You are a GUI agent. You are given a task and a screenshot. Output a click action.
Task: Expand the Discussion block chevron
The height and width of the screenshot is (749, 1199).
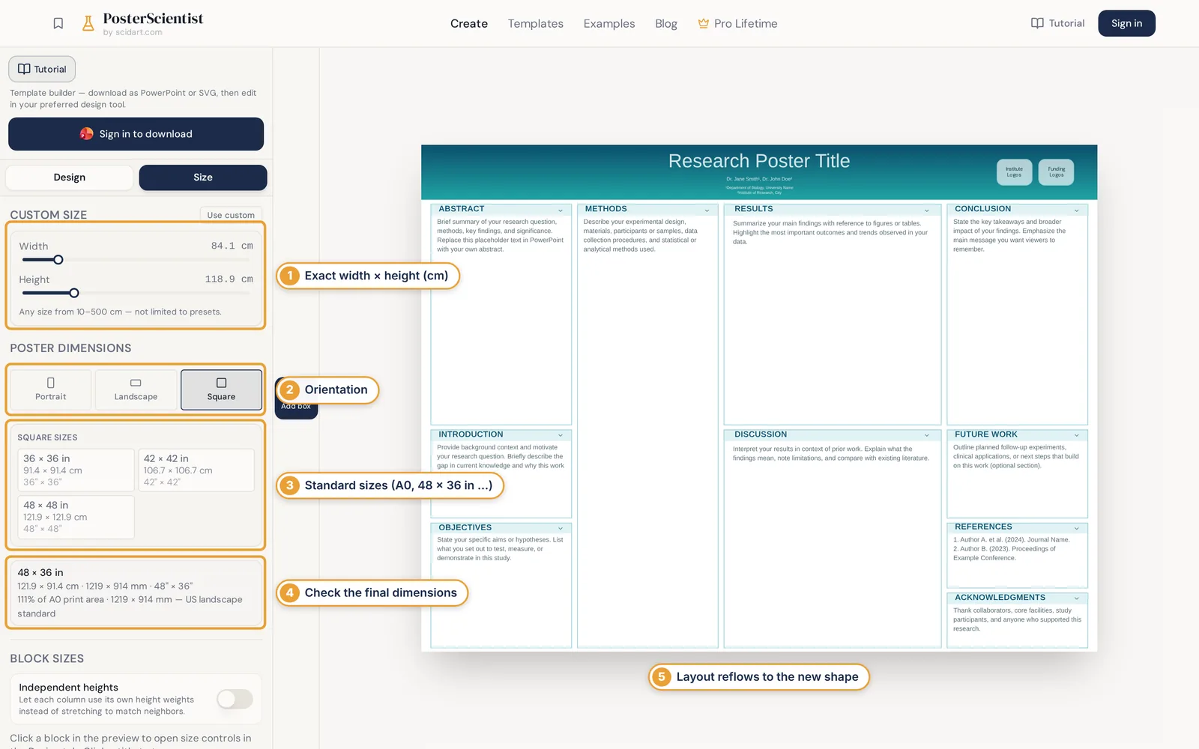tap(927, 435)
